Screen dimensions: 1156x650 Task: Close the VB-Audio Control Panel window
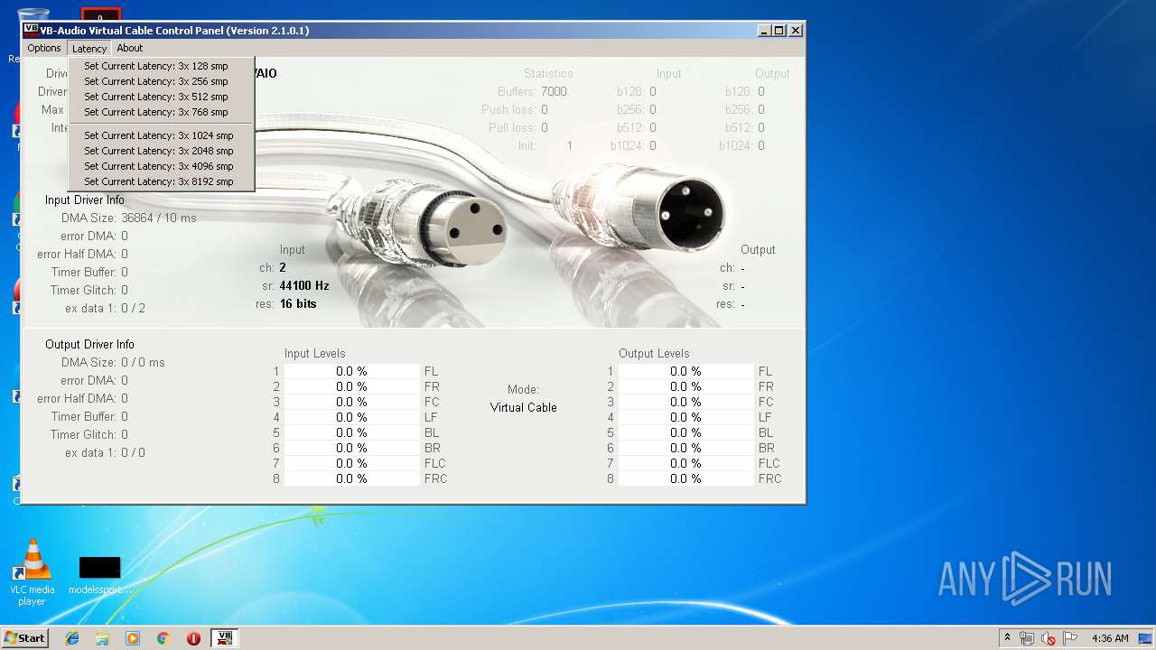[796, 30]
